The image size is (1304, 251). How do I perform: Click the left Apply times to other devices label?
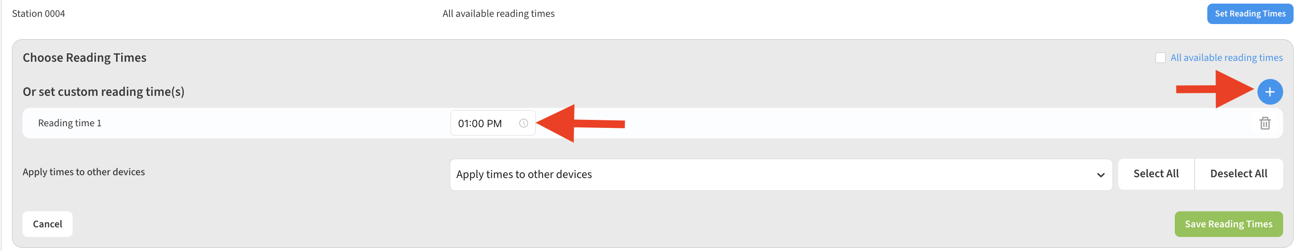click(83, 172)
